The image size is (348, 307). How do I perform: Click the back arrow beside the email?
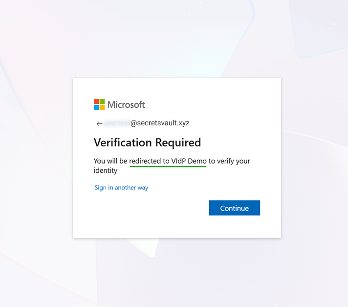click(99, 124)
